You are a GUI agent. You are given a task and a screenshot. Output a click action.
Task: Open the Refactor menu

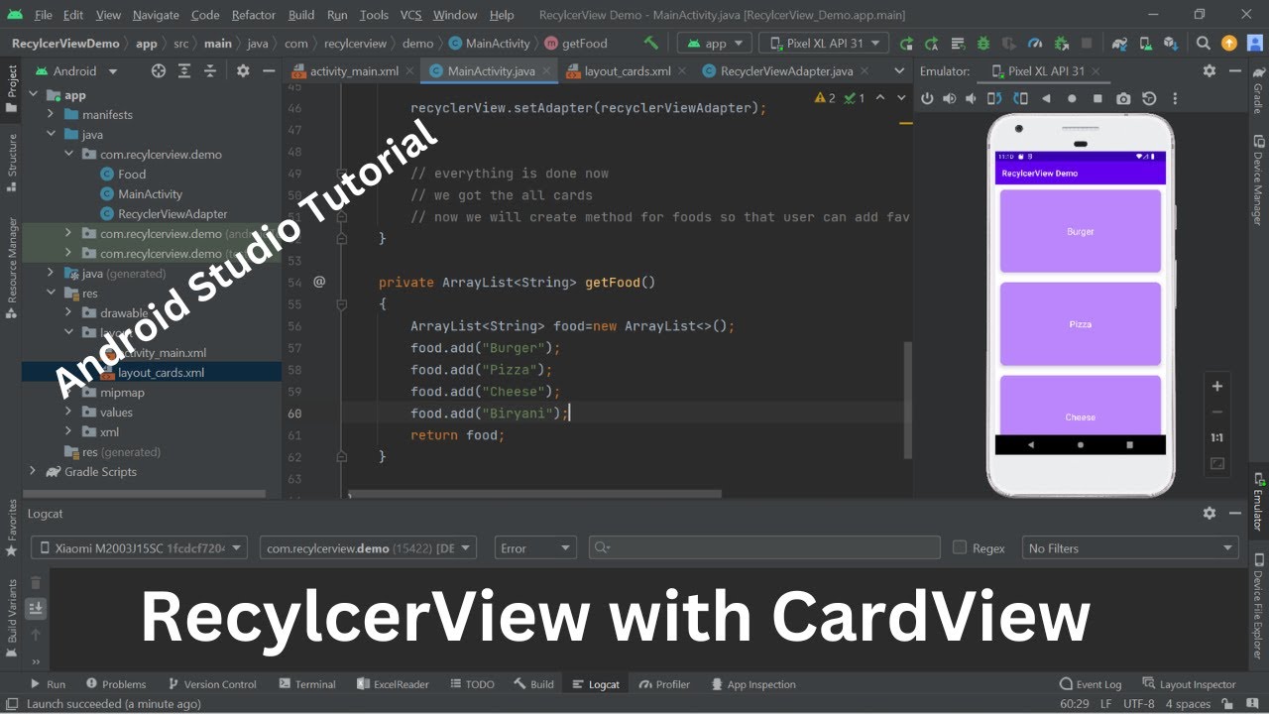pyautogui.click(x=254, y=15)
